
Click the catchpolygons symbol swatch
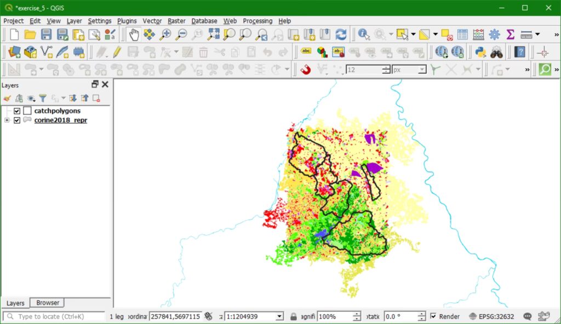tap(27, 111)
